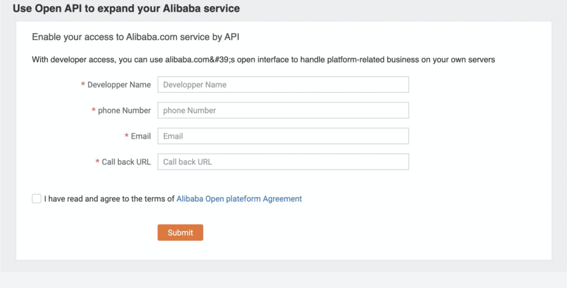Select the 'phone Number' field label
Viewport: 567px width, 288px height.
(x=124, y=110)
